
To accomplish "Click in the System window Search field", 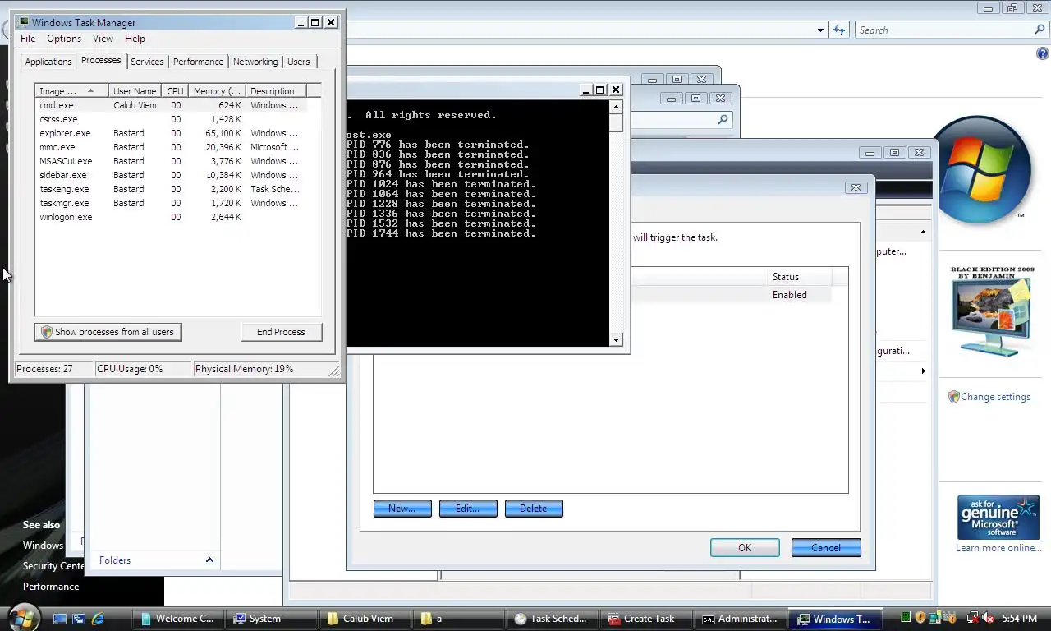I will point(944,30).
